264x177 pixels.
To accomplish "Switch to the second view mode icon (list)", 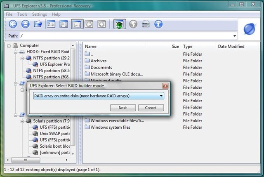I will (64, 24).
